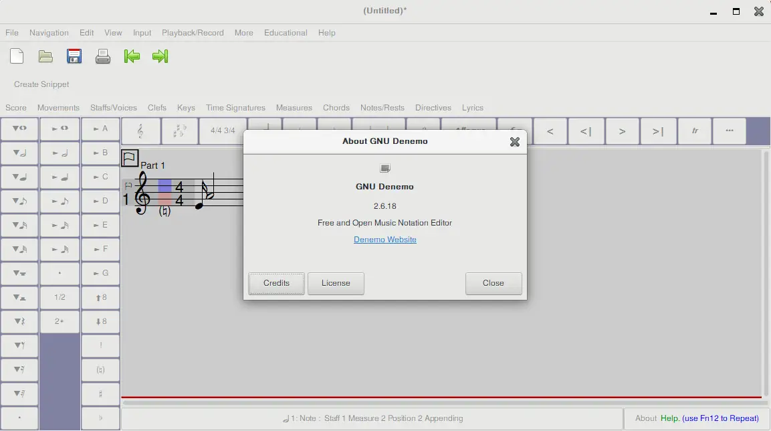
Task: Select note name G in the palette
Action: tap(100, 273)
